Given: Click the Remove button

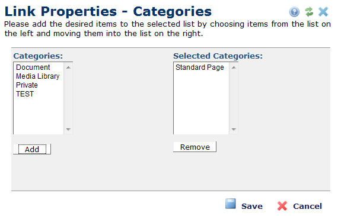Looking at the screenshot, I should tap(195, 147).
